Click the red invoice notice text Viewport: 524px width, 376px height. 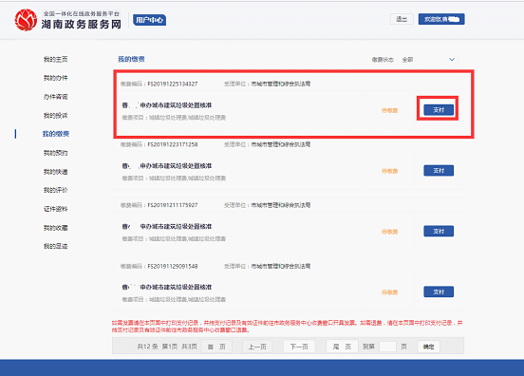pos(288,327)
